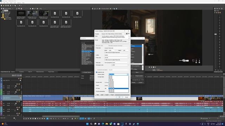
Task: Open the Field order dropdown
Action: [x=116, y=63]
